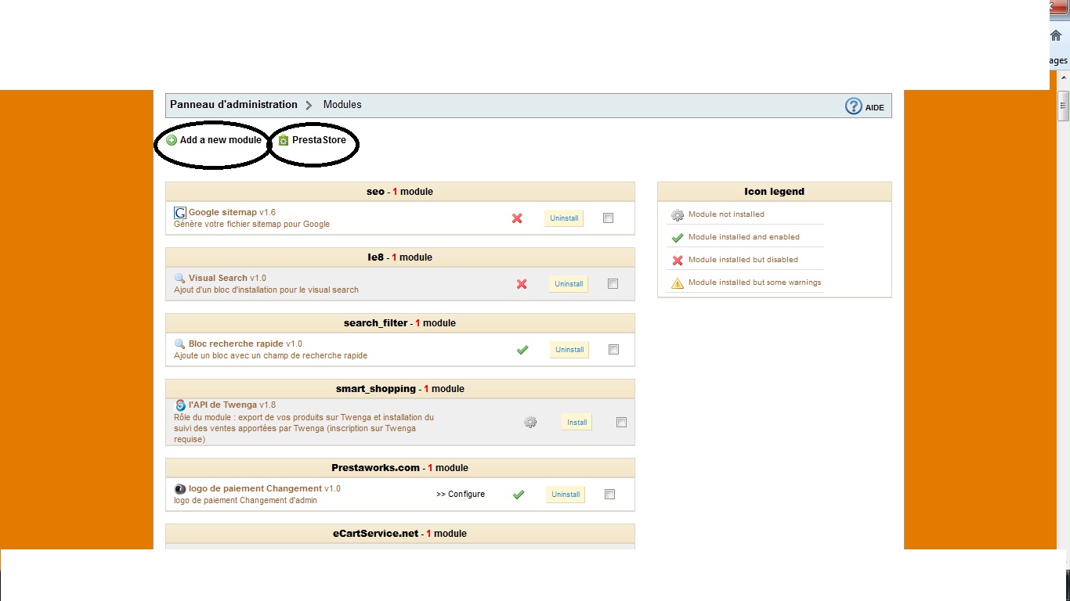Tick the Google sitemap checkbox
This screenshot has width=1070, height=601.
(608, 218)
